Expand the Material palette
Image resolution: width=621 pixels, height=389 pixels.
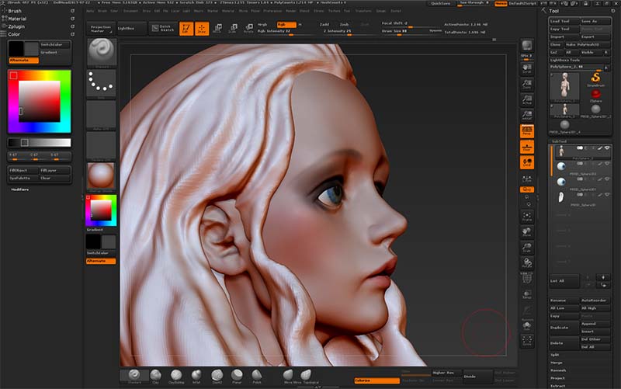point(17,19)
